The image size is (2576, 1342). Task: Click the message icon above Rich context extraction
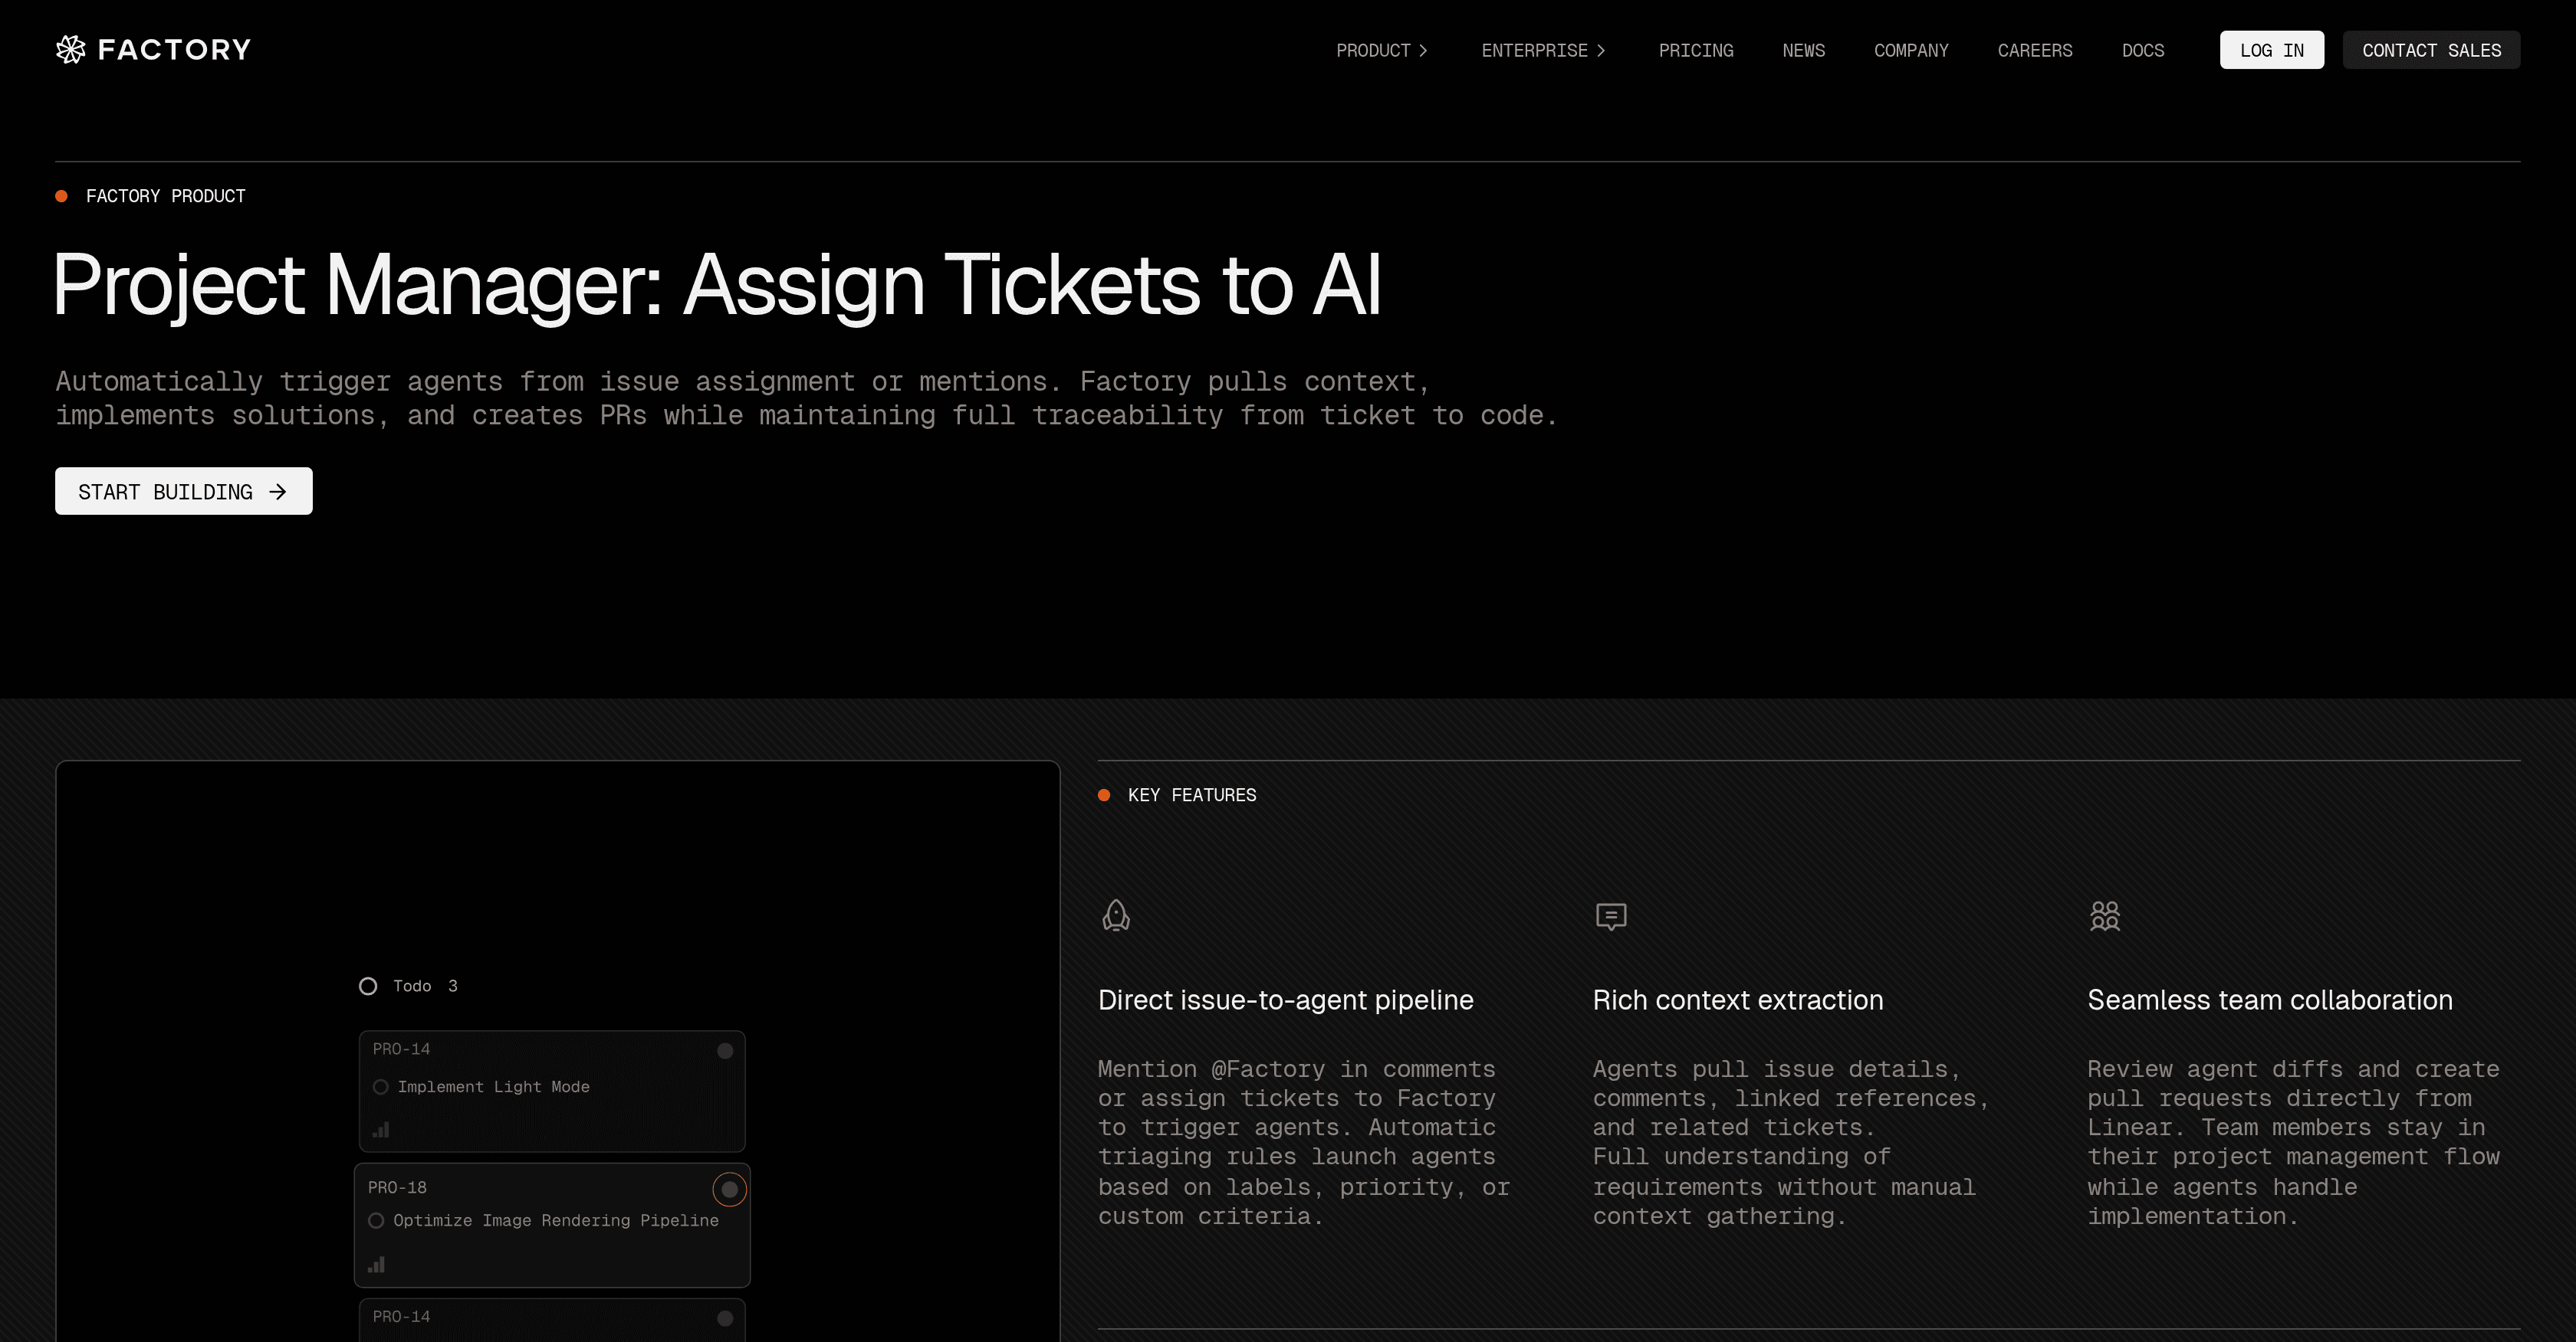click(1611, 916)
